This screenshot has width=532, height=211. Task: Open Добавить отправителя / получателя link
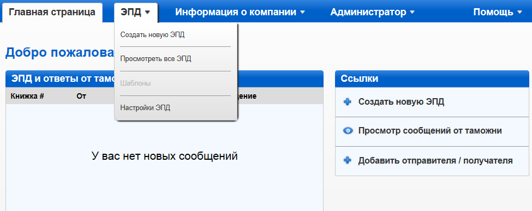(435, 160)
